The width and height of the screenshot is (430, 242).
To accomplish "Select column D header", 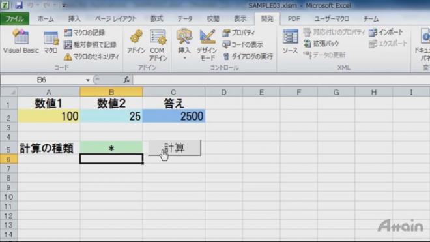I will tap(223, 92).
